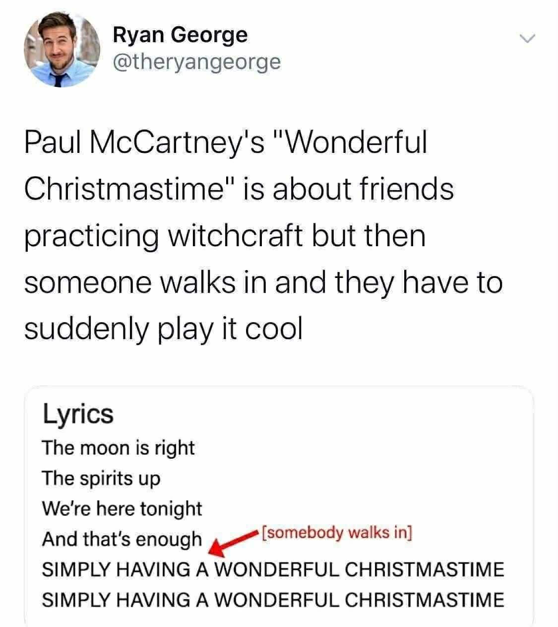Click the word "witchcraft" in the tweet
This screenshot has width=558, height=627.
(235, 236)
